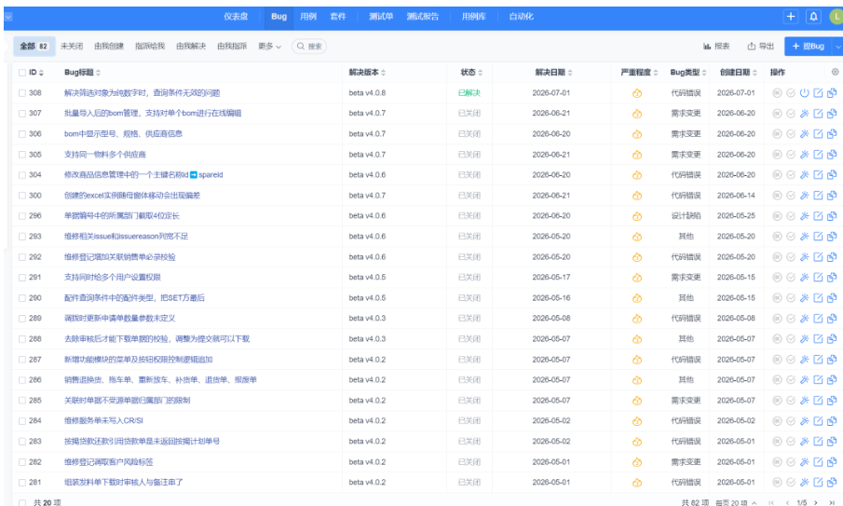Viewport: 843px width, 506px height.
Task: Sort by Bug标题 column header
Action: point(82,73)
